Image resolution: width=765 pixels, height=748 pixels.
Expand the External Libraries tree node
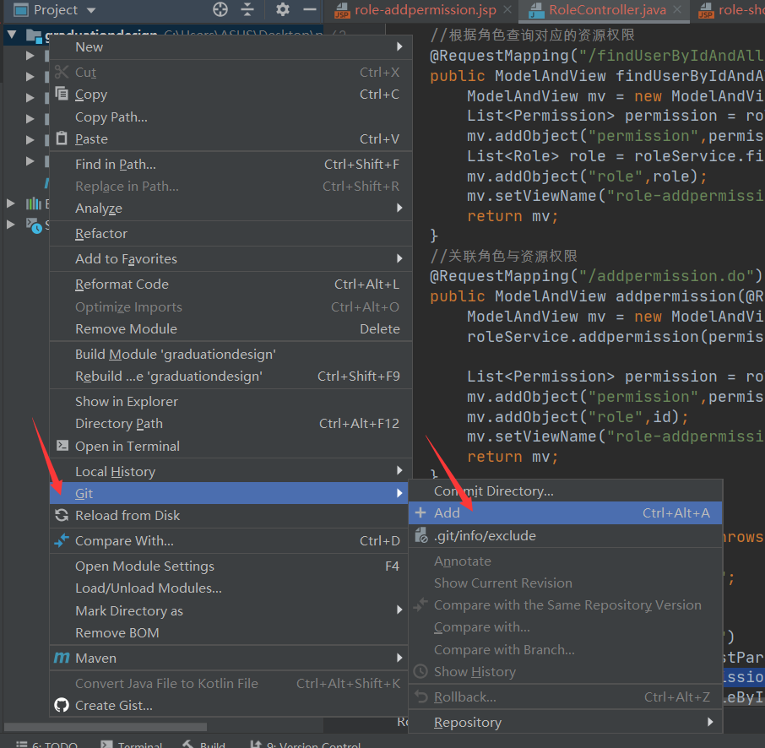tap(10, 203)
